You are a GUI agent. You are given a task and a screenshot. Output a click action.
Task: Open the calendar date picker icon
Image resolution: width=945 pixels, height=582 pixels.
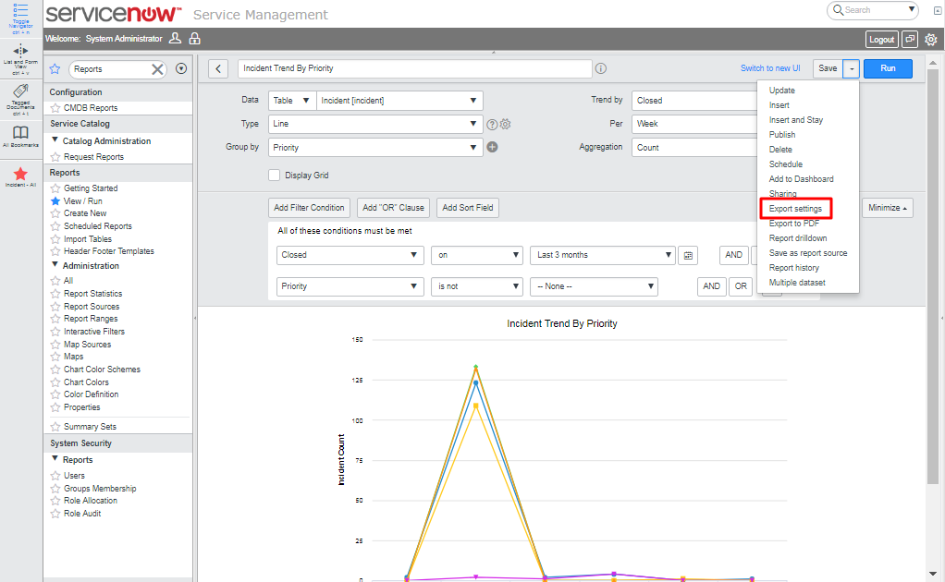tap(687, 255)
